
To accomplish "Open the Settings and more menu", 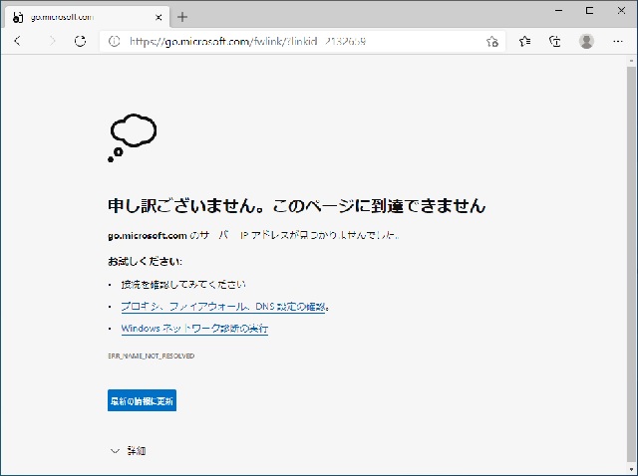I will [x=618, y=41].
